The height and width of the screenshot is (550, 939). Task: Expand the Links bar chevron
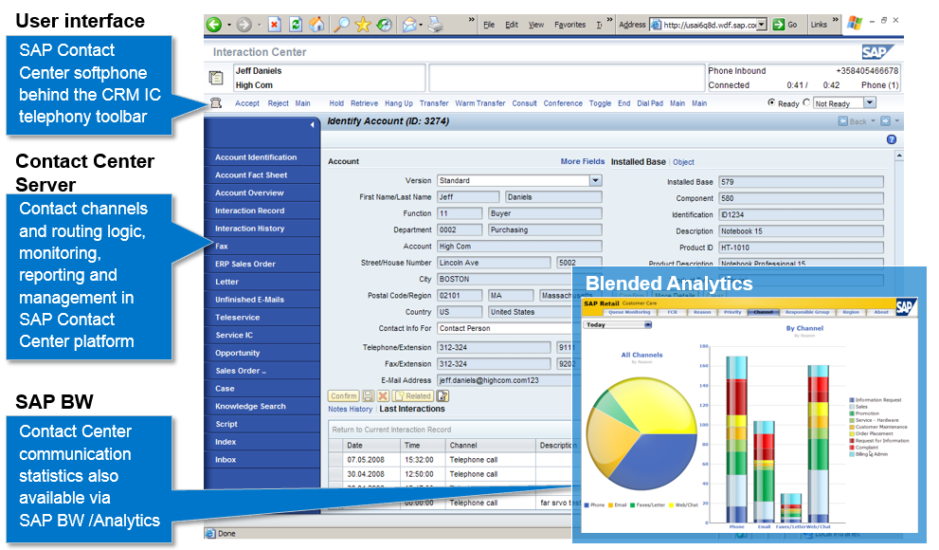coord(835,20)
